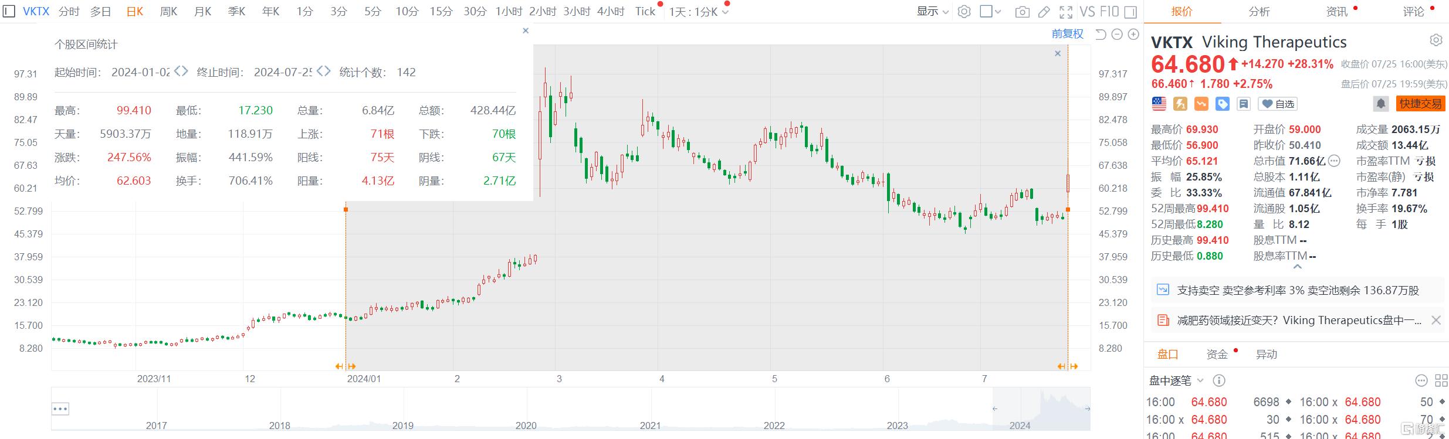Open the 1天:1分K period dropdown
Image resolution: width=1449 pixels, height=439 pixels.
699,12
